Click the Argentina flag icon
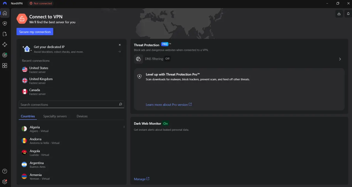 pyautogui.click(x=24, y=164)
